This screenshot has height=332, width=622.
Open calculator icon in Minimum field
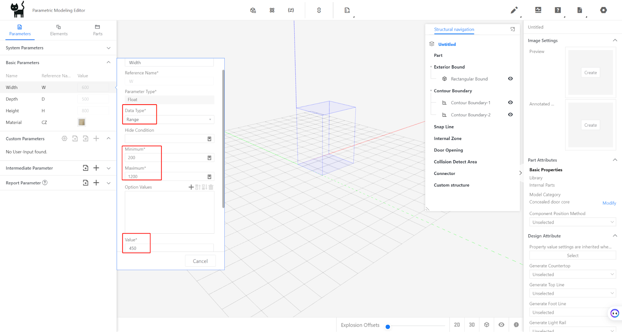point(209,158)
